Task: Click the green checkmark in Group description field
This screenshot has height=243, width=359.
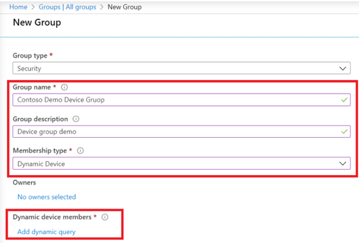Action: [x=344, y=132]
